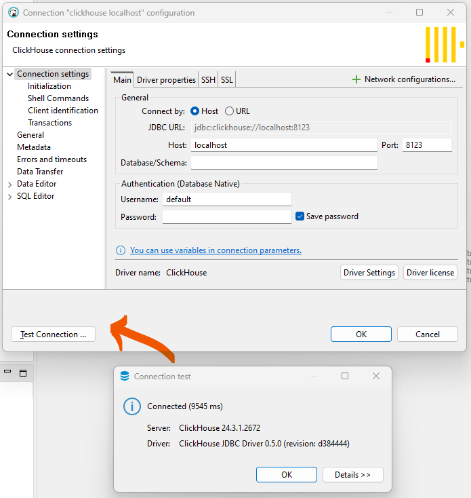Maximize the connection configuration window
The width and height of the screenshot is (471, 498).
419,12
